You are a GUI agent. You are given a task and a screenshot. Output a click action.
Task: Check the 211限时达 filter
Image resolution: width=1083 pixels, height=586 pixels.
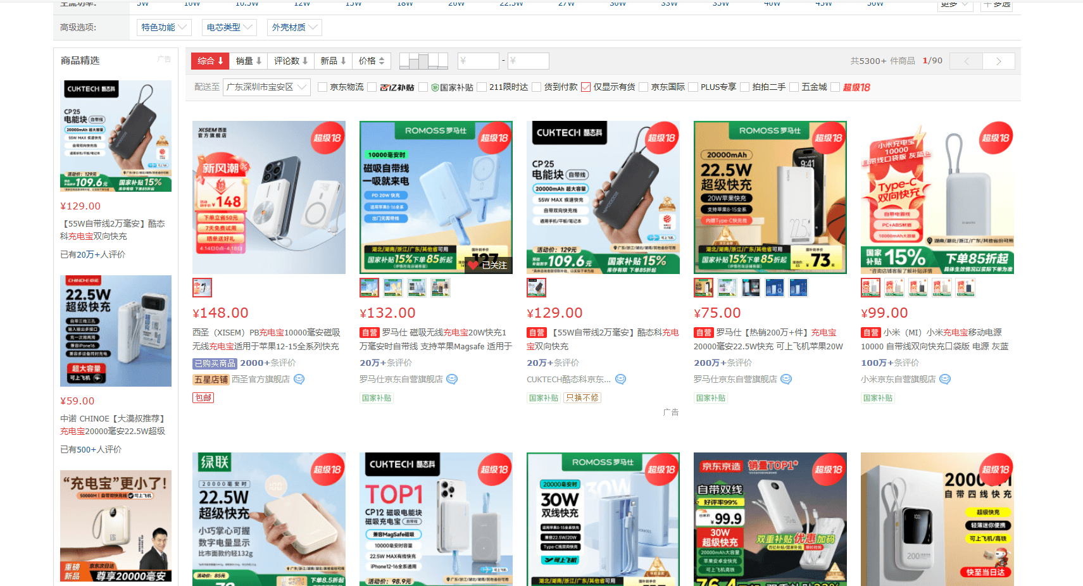[x=482, y=87]
